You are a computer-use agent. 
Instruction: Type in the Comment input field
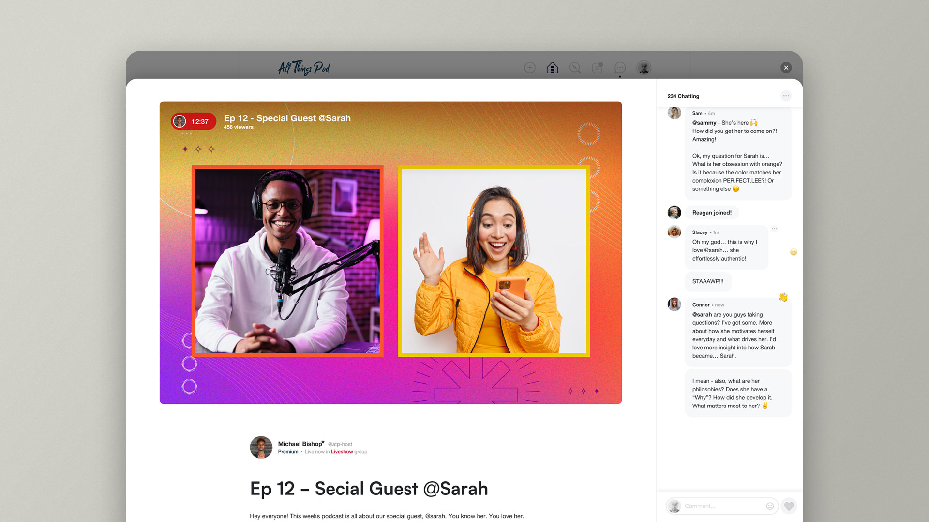[721, 506]
